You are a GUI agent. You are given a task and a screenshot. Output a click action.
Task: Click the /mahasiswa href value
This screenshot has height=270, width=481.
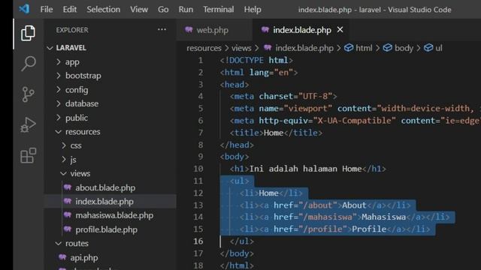pyautogui.click(x=328, y=217)
